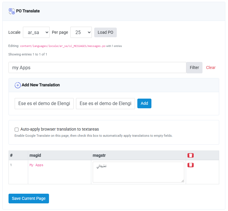Click the Save Current Page button

(x=29, y=198)
